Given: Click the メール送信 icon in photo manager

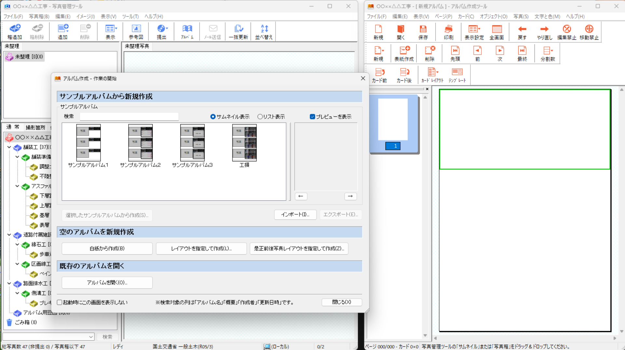Looking at the screenshot, I should pos(213,31).
